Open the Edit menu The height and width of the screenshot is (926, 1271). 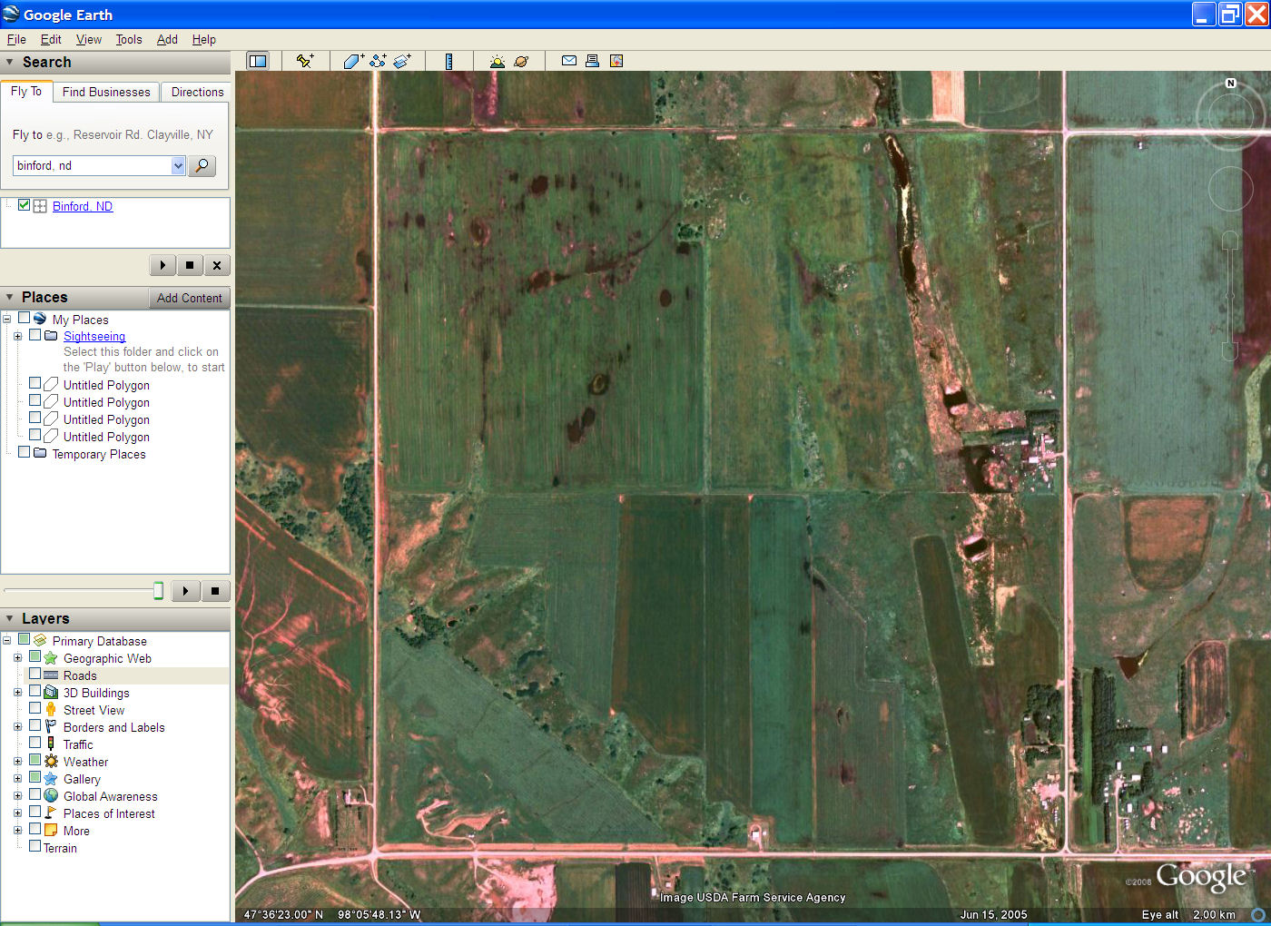(51, 39)
